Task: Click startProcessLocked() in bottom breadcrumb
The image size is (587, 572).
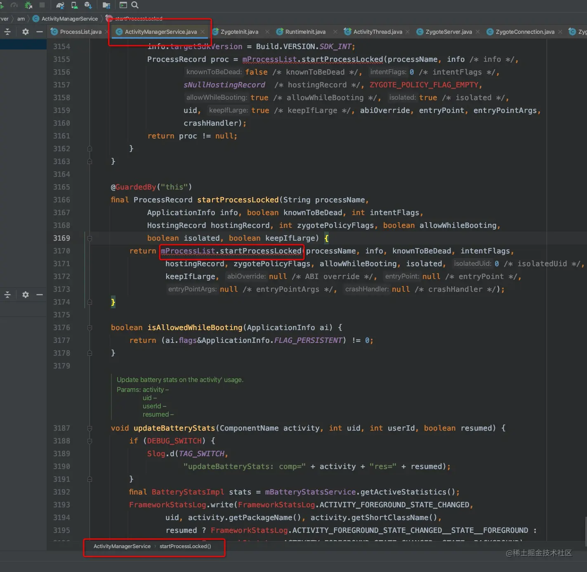Action: tap(185, 546)
